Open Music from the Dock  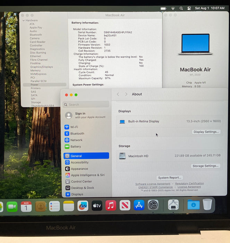pyautogui.click(x=111, y=206)
